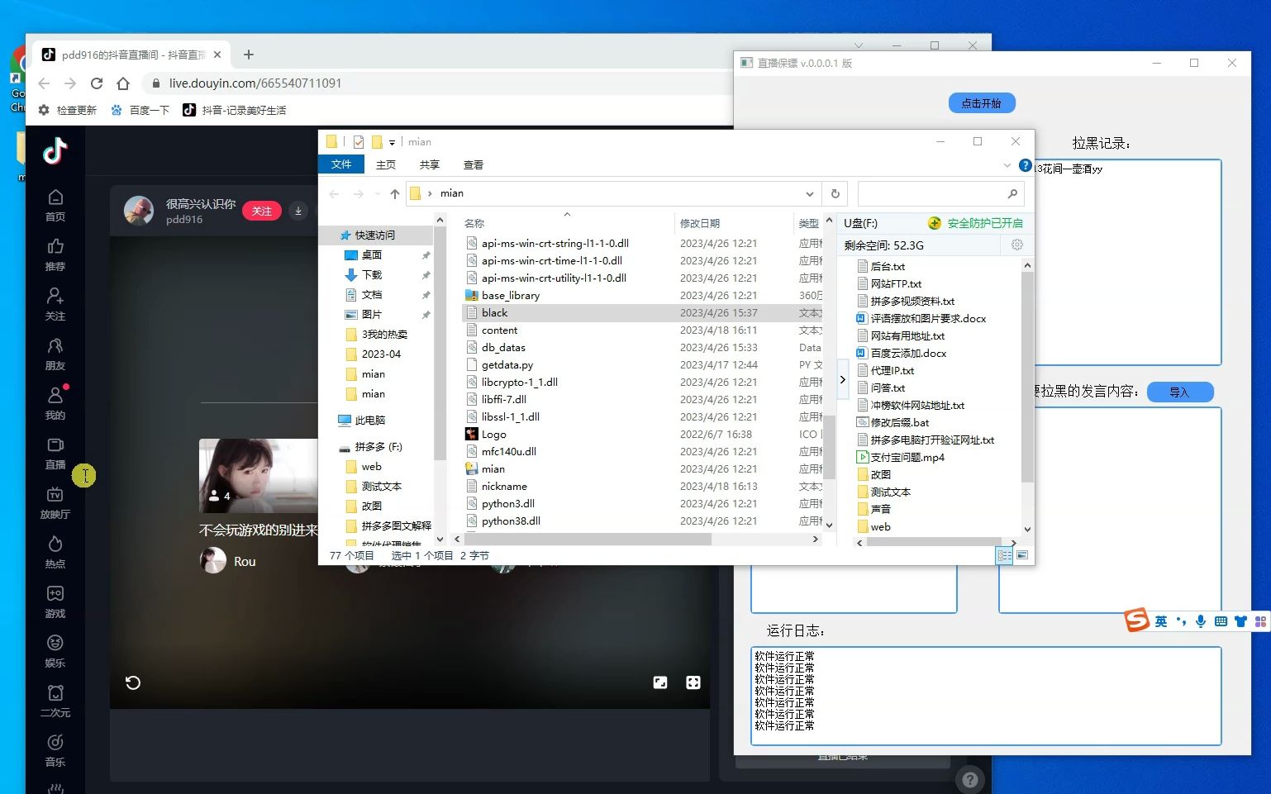This screenshot has width=1271, height=794.
Task: Click the U盘 panel collapse arrow
Action: [842, 379]
